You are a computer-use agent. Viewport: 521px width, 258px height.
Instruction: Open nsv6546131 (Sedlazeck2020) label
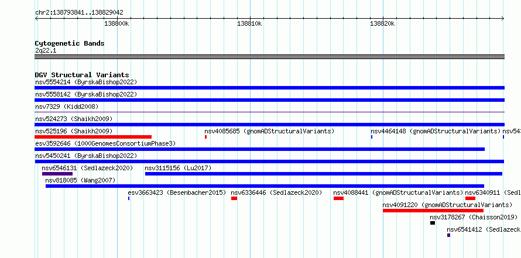click(x=87, y=168)
